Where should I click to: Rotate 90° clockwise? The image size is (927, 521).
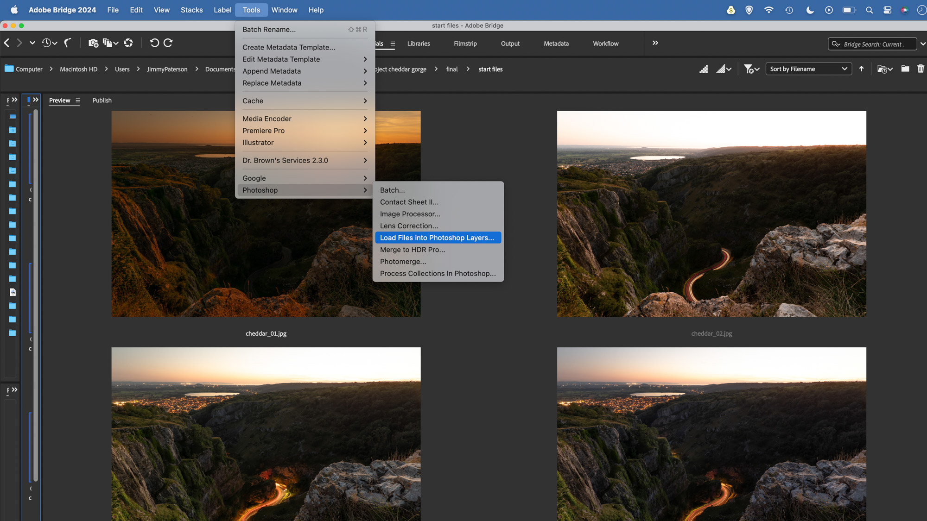(x=168, y=43)
